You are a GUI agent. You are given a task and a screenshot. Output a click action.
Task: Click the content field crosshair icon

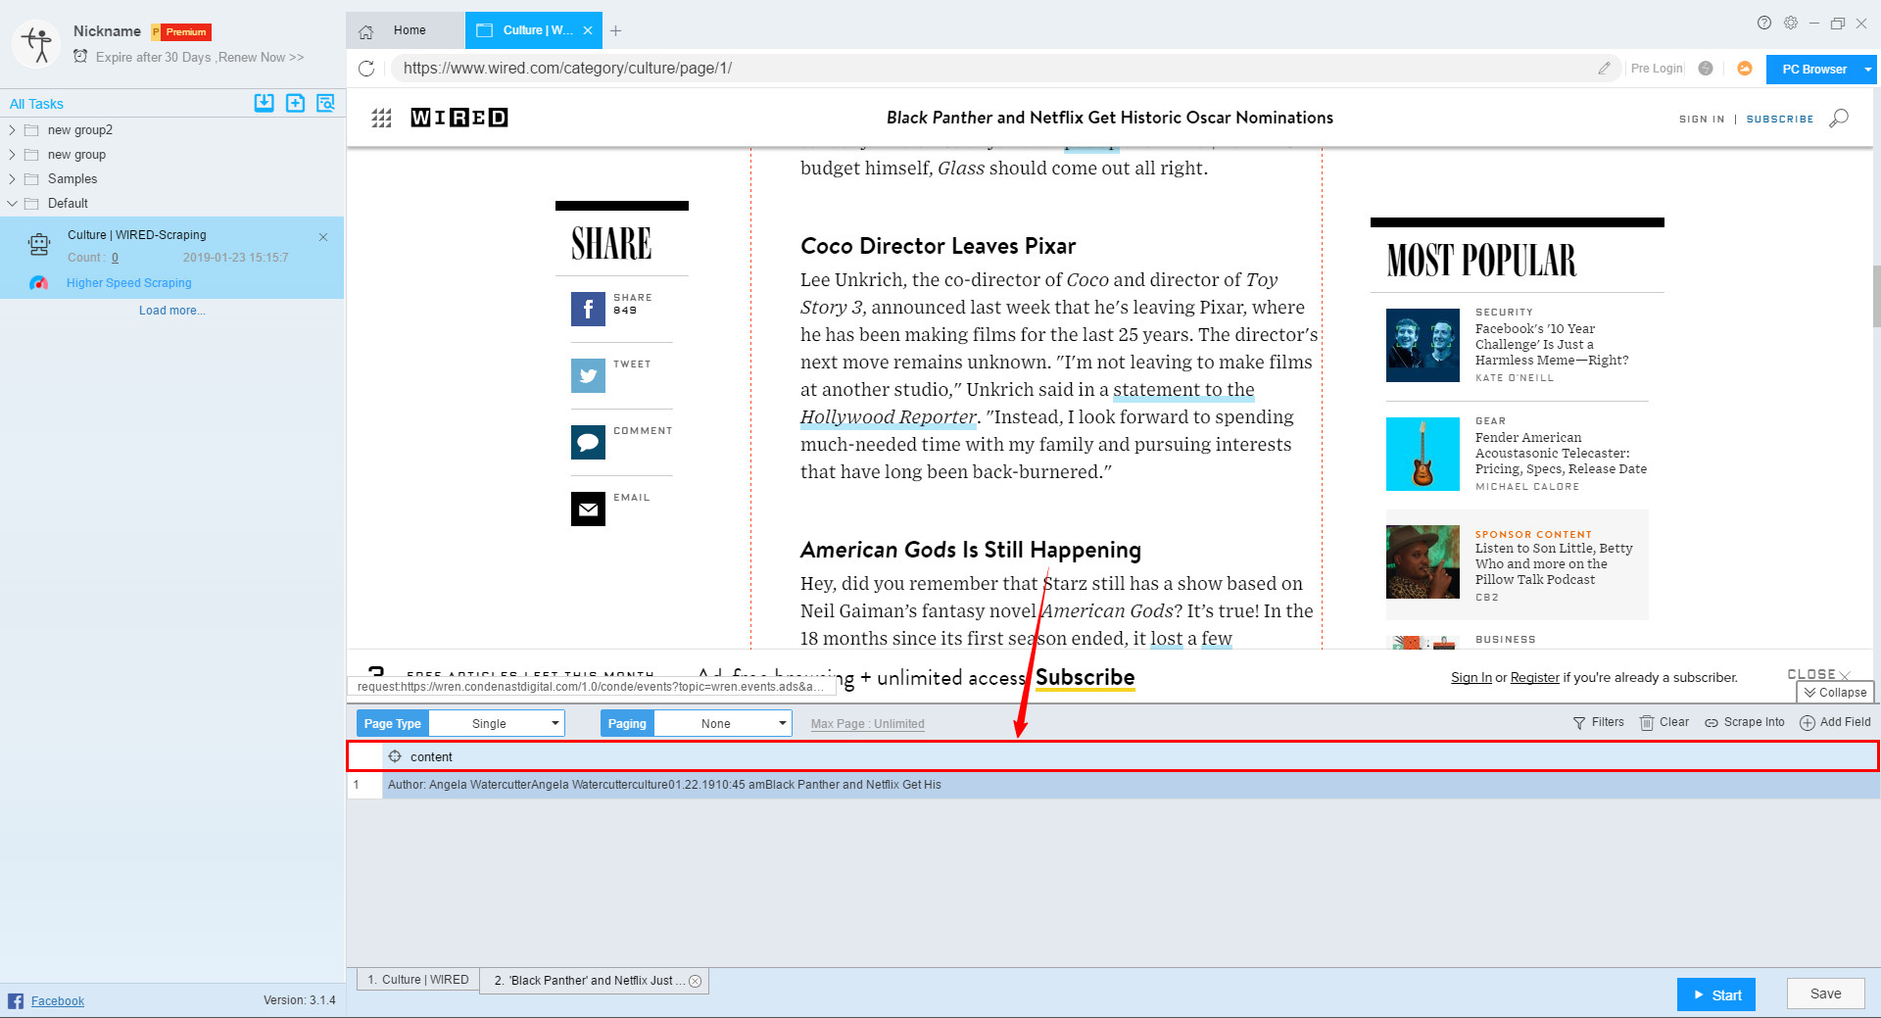click(395, 756)
